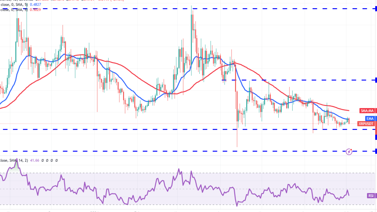Image resolution: width=377 pixels, height=212 pixels.
Task: Select the blue EMA price scale label
Action: 370,119
